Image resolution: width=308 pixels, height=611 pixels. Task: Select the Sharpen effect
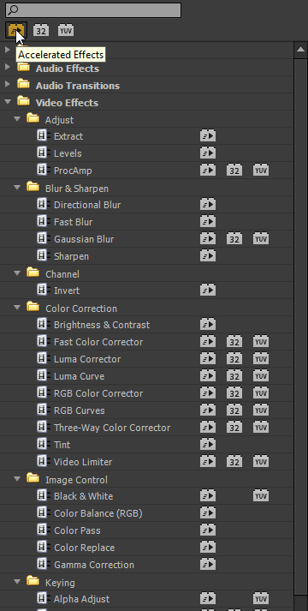click(x=72, y=256)
